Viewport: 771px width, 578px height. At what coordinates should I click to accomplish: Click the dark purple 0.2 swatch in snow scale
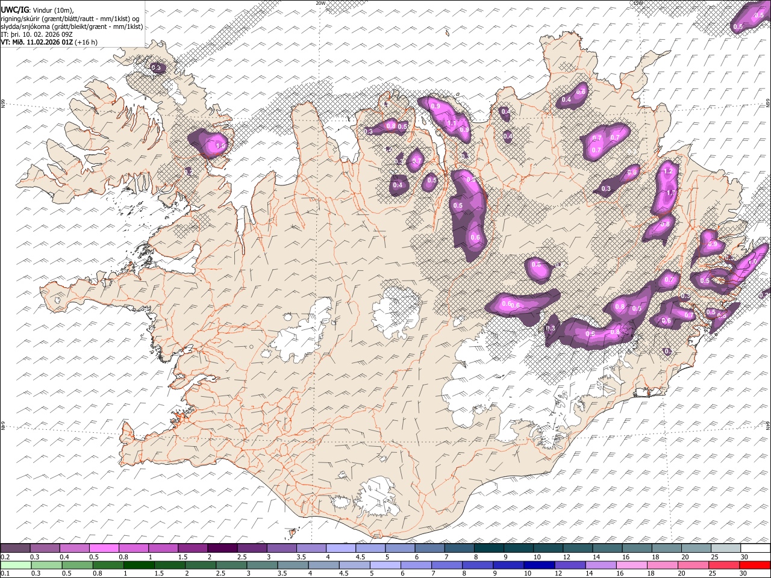[15, 548]
